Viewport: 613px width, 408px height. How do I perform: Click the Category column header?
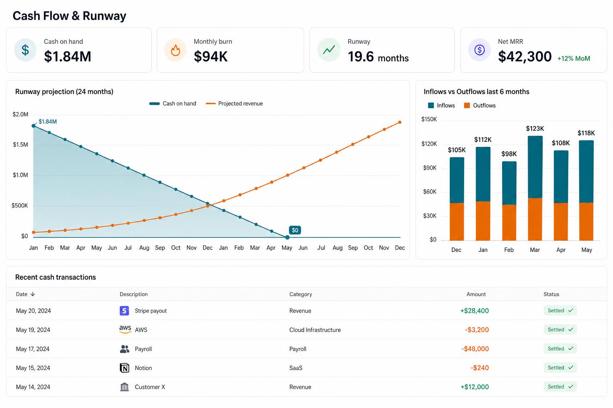point(301,294)
